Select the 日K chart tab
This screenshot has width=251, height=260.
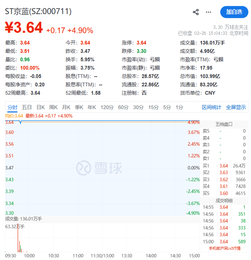point(41,108)
